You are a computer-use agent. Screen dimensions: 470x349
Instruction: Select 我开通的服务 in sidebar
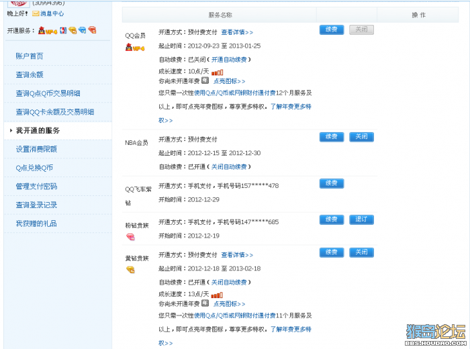coord(38,131)
